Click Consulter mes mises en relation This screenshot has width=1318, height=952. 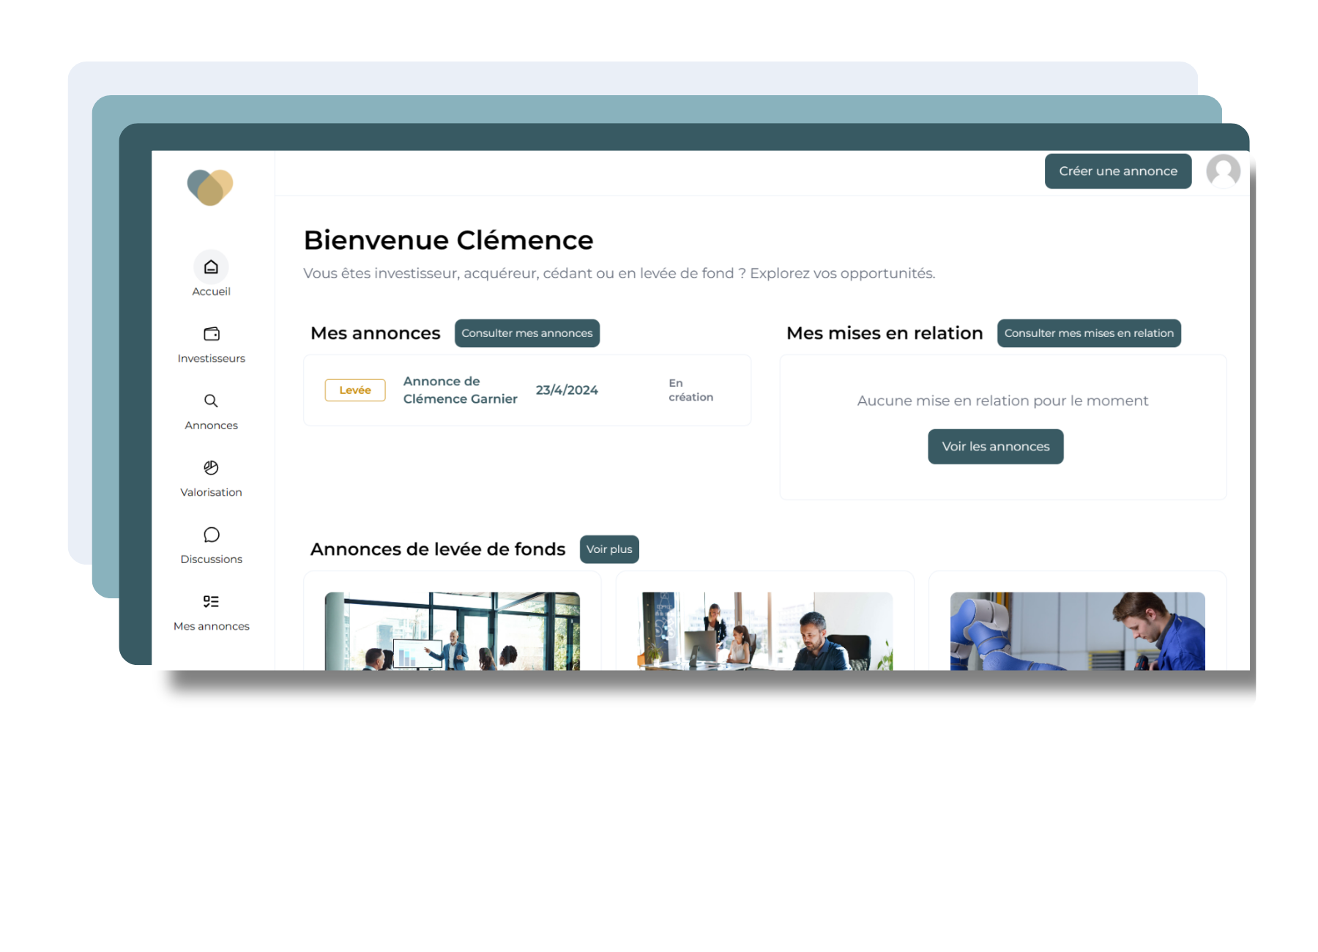coord(1088,333)
